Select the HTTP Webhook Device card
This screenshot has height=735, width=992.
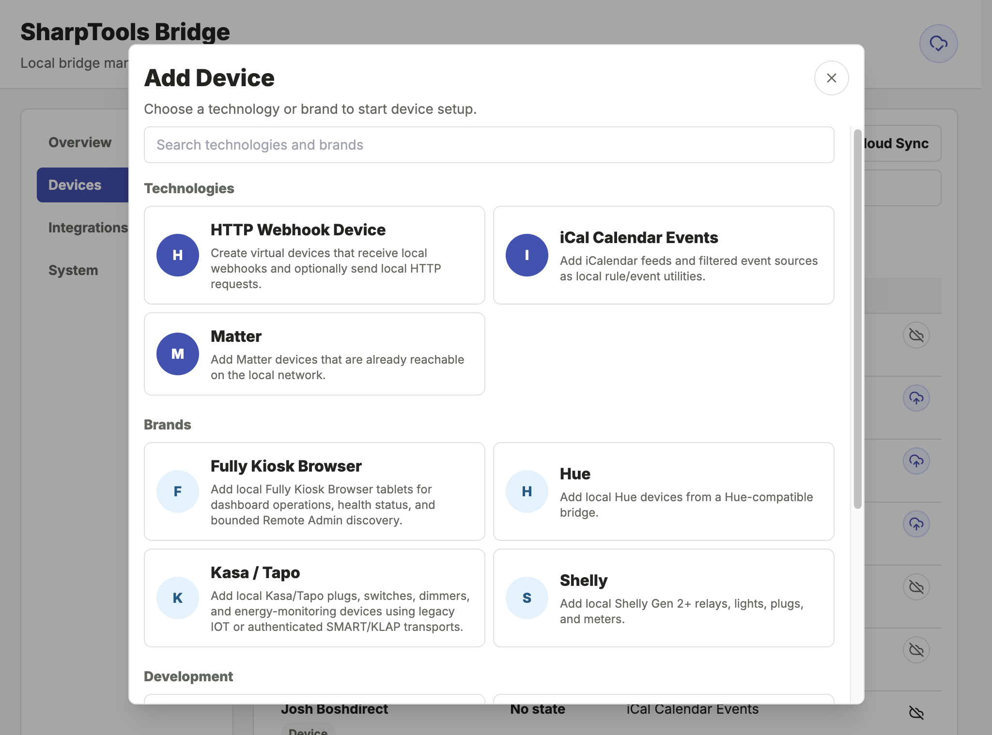[x=314, y=255]
